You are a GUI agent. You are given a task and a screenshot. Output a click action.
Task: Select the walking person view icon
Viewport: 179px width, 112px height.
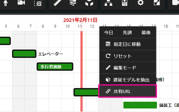5,3
